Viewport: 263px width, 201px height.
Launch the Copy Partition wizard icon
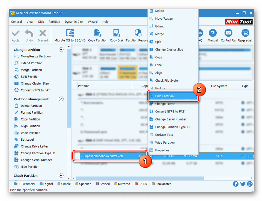98,33
